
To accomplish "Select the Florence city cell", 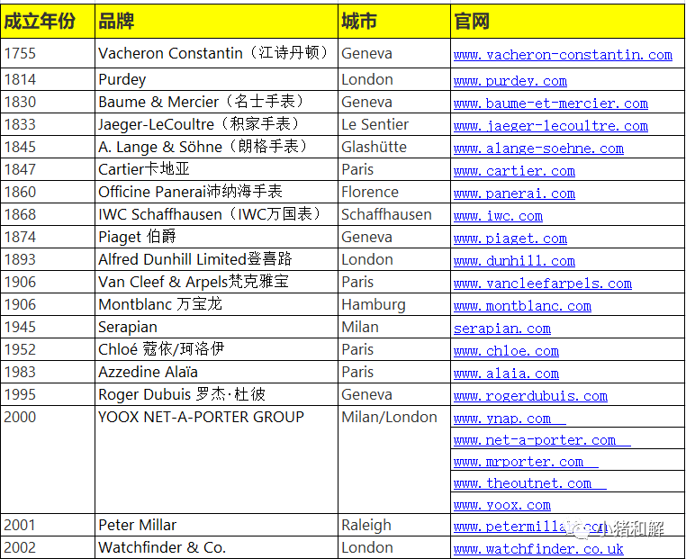I will coord(394,192).
